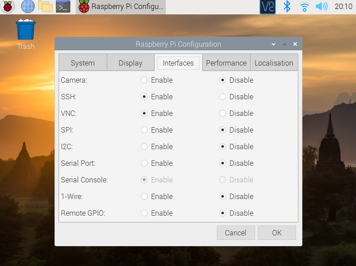The width and height of the screenshot is (356, 266).
Task: Click the "SPI:" label
Action: [67, 130]
